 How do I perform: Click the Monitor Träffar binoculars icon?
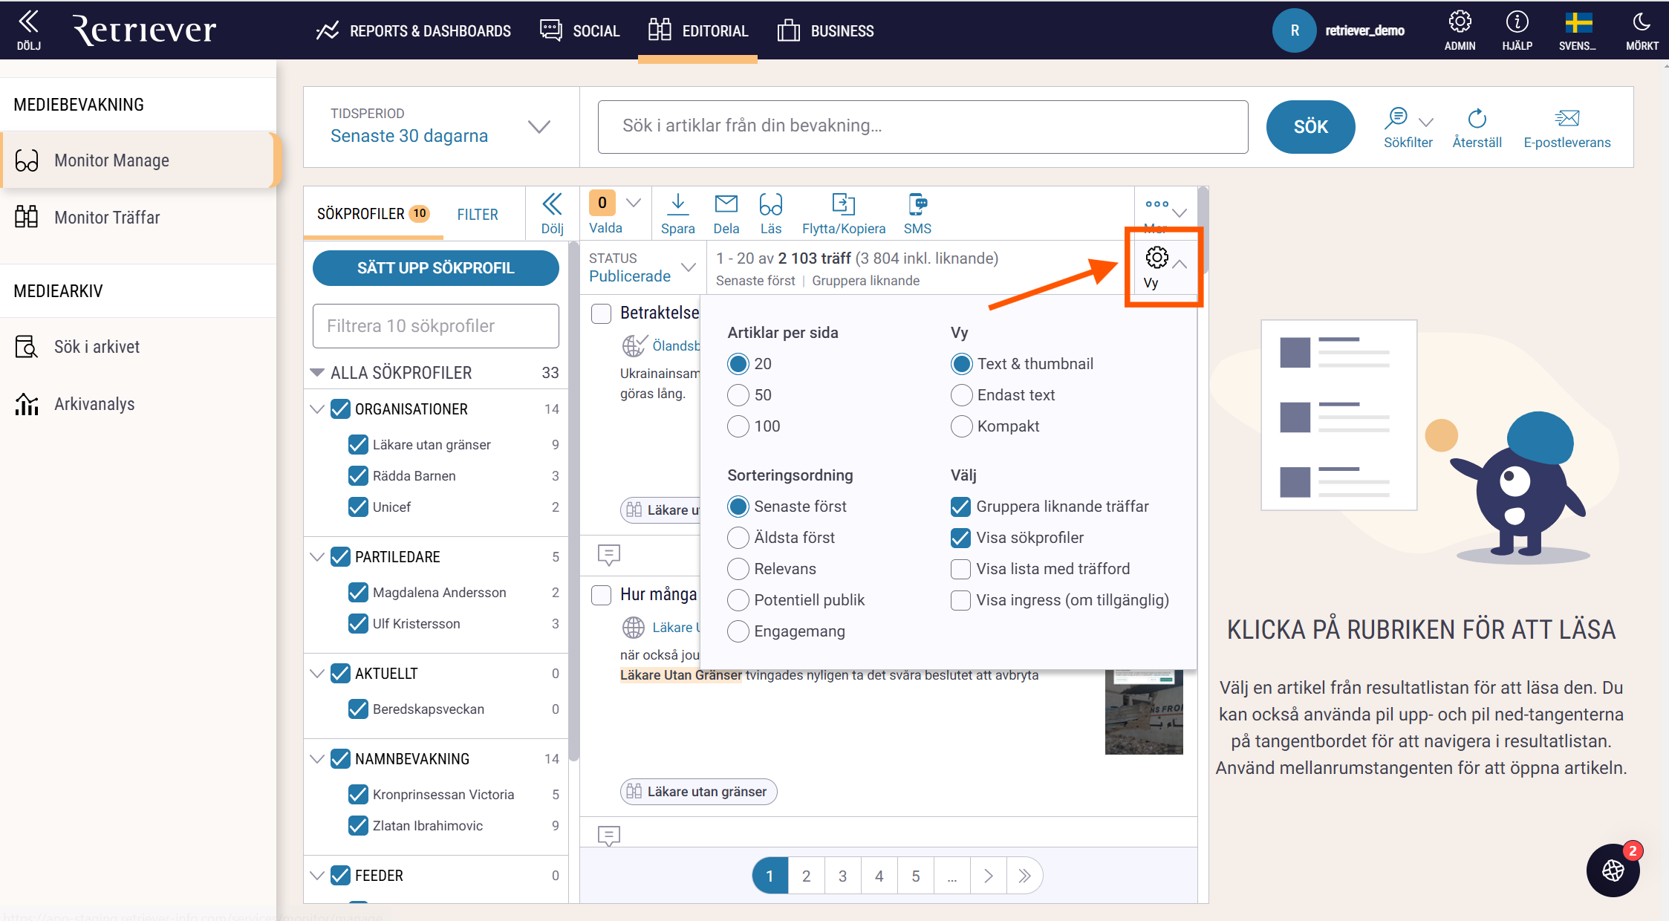27,217
